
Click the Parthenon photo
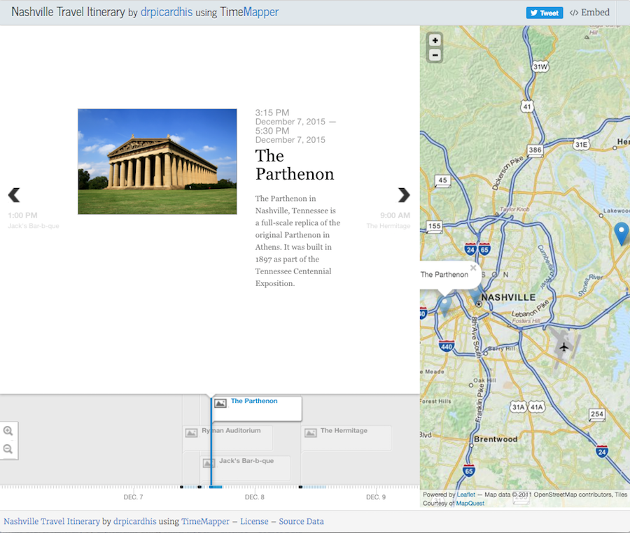click(x=157, y=162)
